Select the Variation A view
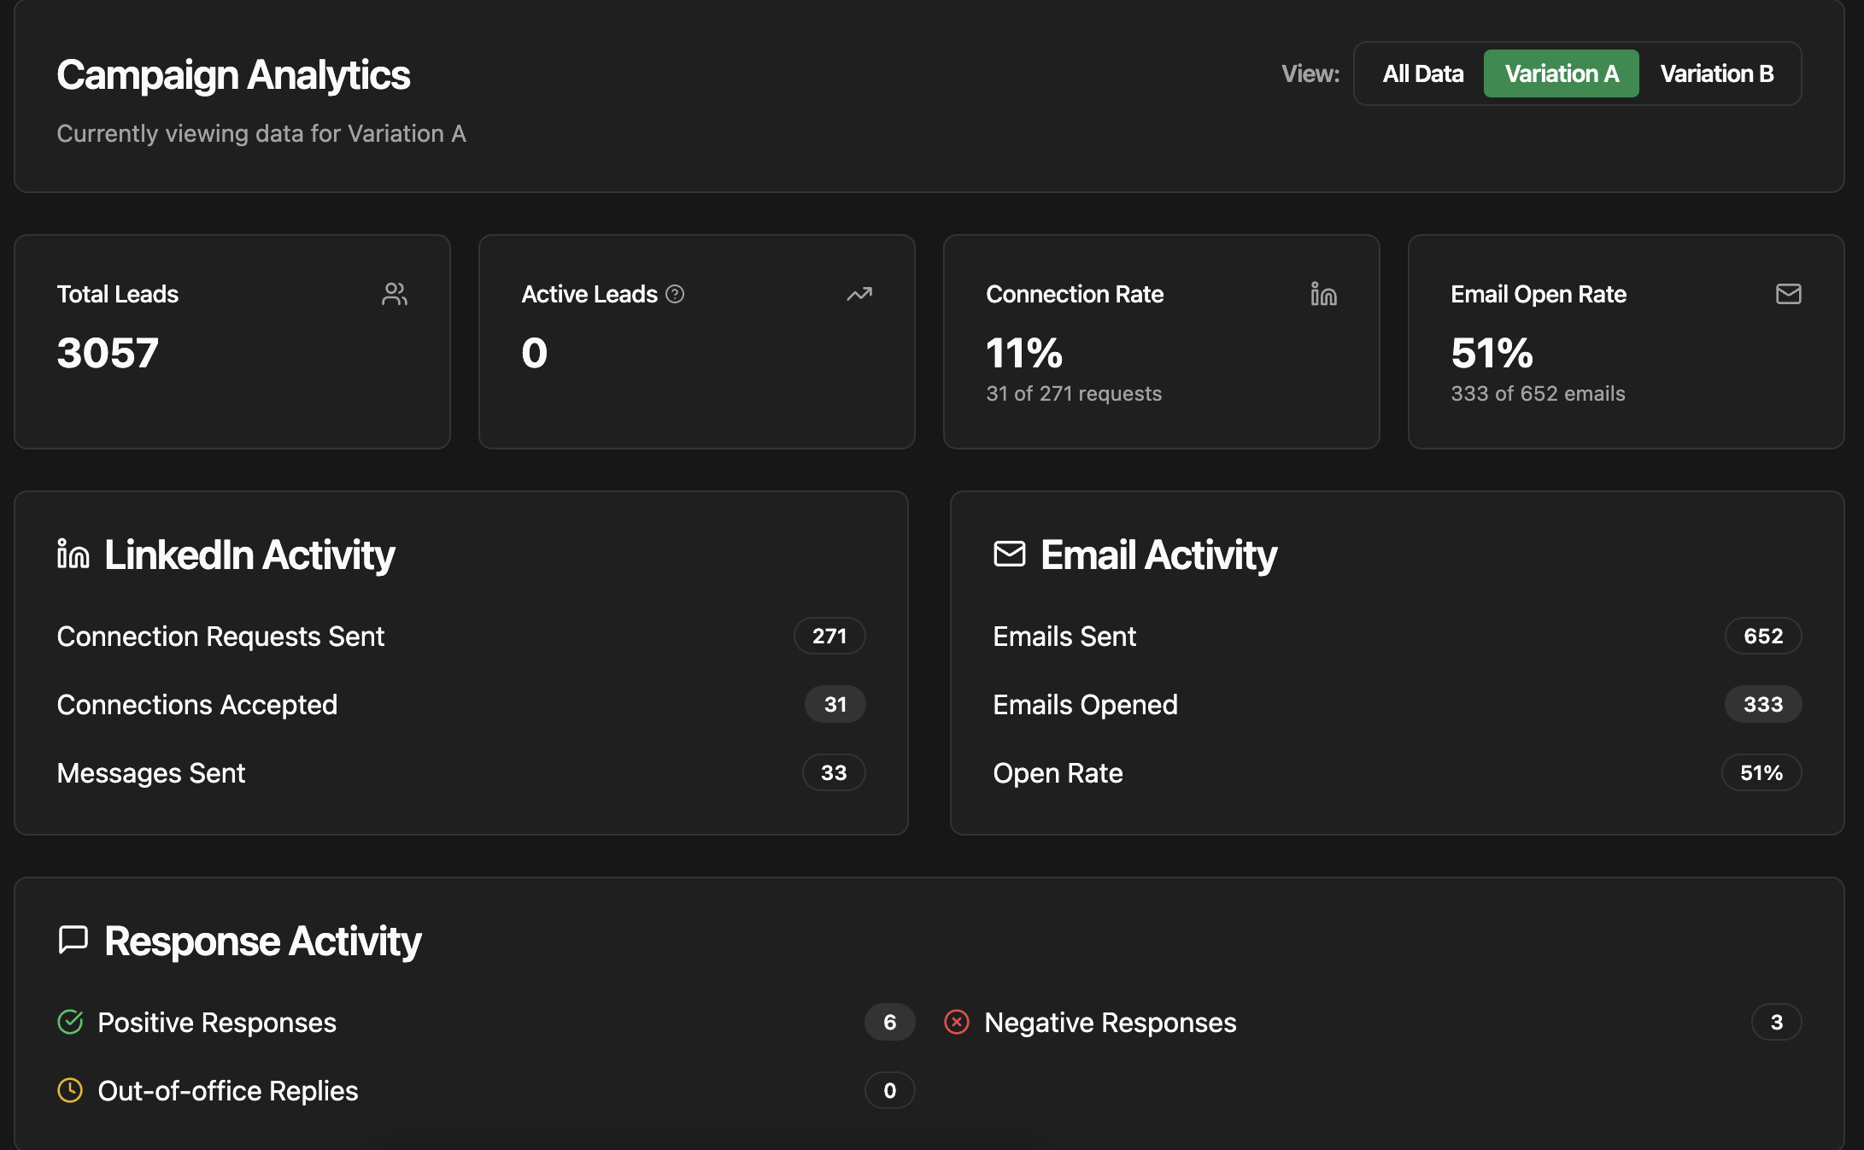1864x1150 pixels. [x=1561, y=73]
